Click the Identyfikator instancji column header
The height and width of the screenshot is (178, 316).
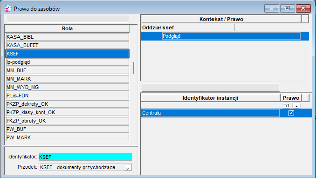pos(210,98)
